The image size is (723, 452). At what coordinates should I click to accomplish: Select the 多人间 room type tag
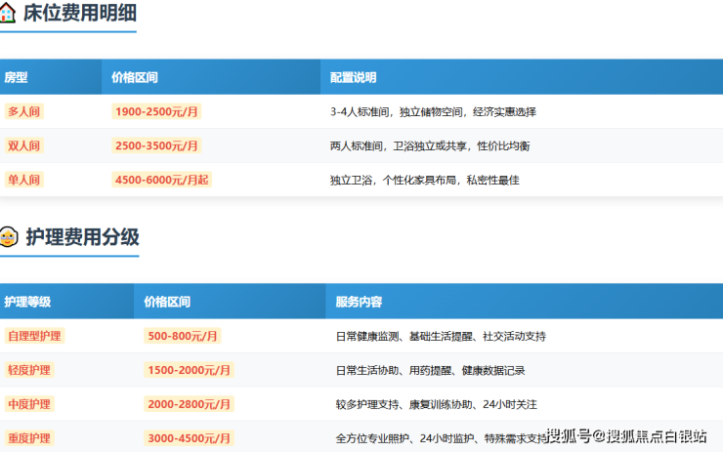(x=24, y=111)
